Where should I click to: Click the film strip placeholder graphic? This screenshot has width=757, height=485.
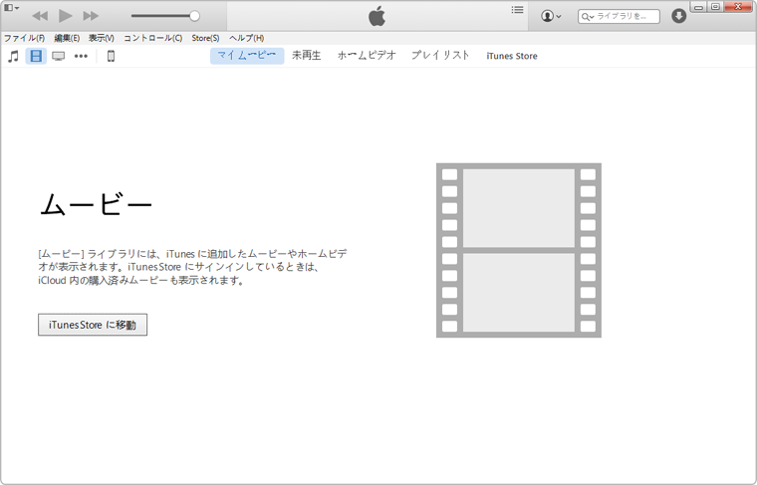[519, 250]
